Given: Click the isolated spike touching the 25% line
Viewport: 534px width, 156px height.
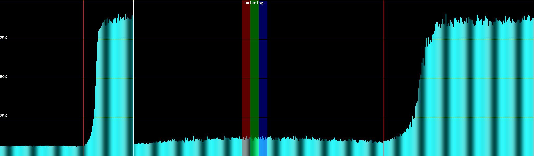Looking at the screenshot, I should click(412, 118).
